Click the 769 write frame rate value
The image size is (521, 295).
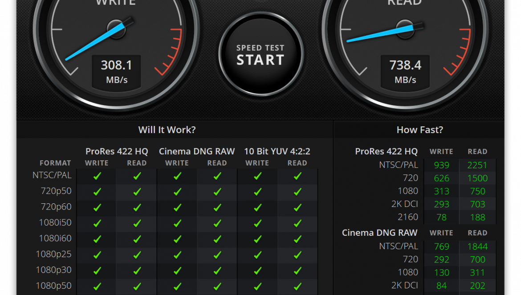(442, 247)
